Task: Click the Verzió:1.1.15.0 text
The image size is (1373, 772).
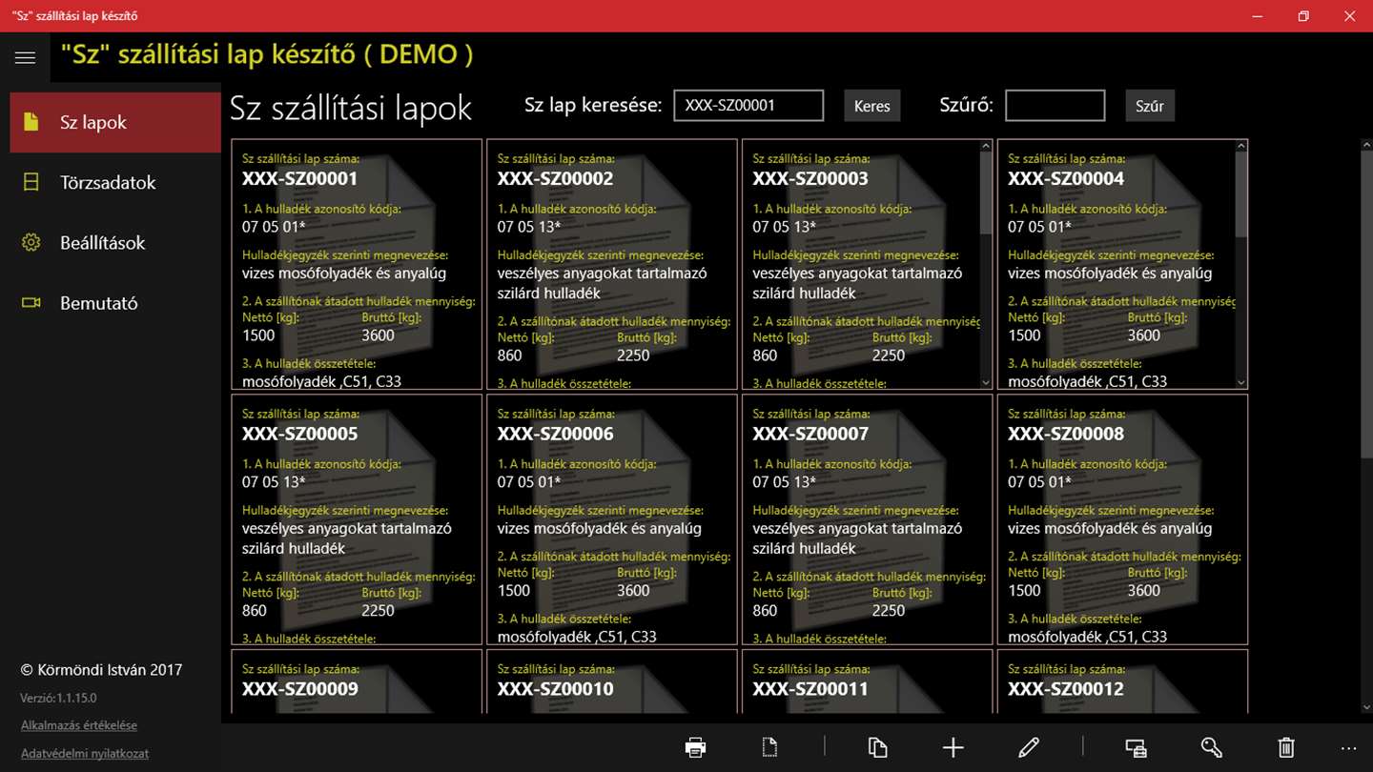Action: coord(58,699)
